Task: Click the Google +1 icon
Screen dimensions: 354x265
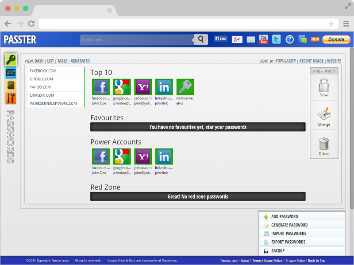Action: click(x=237, y=39)
